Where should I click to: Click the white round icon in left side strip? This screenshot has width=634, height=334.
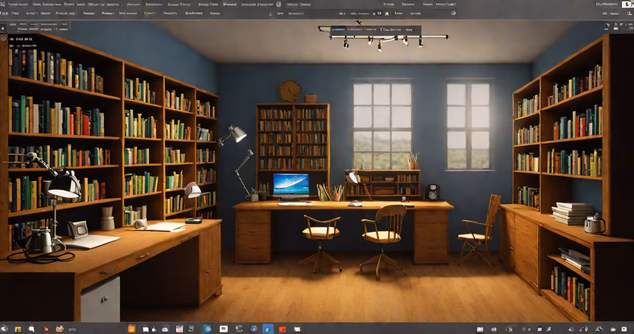point(3,28)
